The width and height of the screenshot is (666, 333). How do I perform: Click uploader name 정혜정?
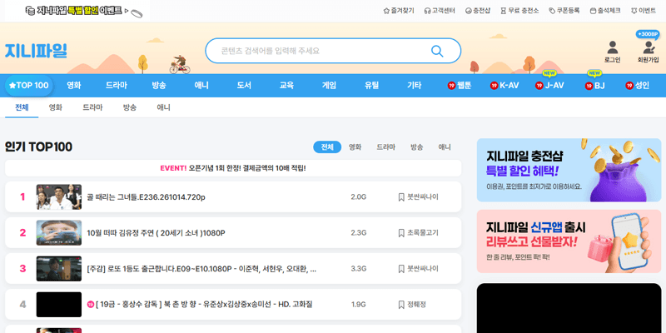pyautogui.click(x=417, y=305)
